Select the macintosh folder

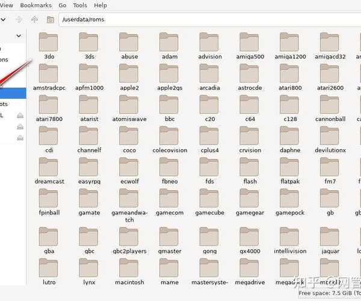click(129, 272)
